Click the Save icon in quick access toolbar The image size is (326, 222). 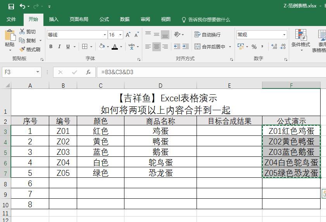tap(11, 7)
